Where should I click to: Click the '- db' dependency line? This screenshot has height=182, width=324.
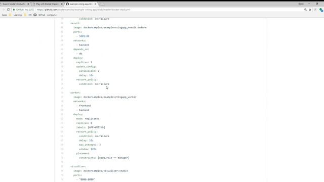click(x=79, y=54)
